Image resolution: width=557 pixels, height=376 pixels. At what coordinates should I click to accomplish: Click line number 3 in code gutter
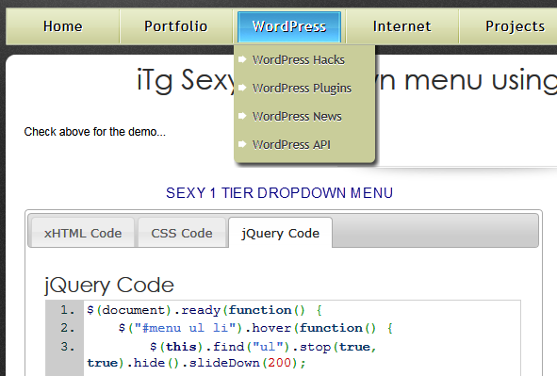pyautogui.click(x=68, y=346)
